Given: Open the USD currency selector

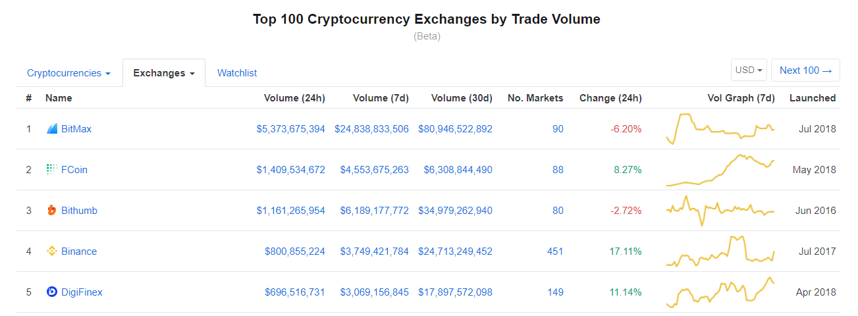Looking at the screenshot, I should point(749,70).
